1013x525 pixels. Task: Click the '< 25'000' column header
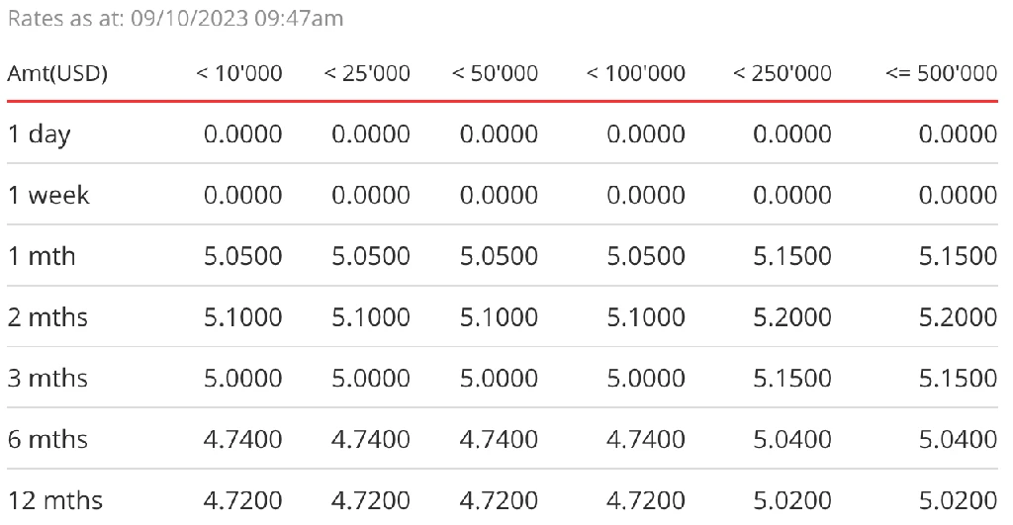[x=367, y=73]
